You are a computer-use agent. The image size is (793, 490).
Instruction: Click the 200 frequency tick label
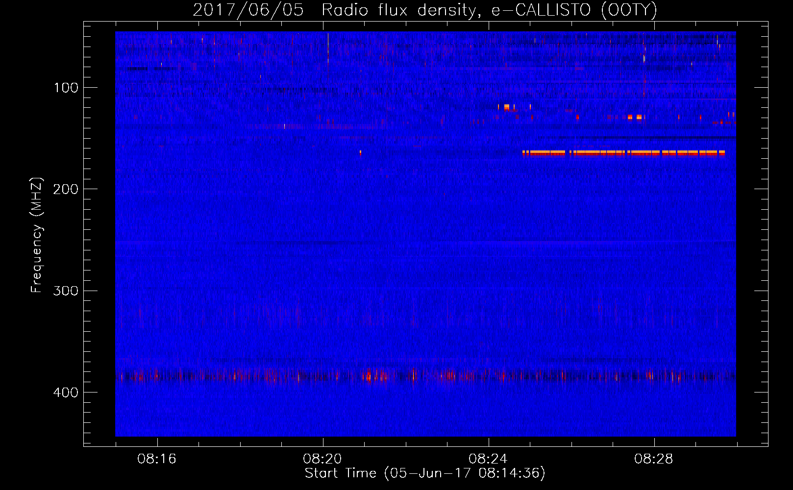(66, 189)
